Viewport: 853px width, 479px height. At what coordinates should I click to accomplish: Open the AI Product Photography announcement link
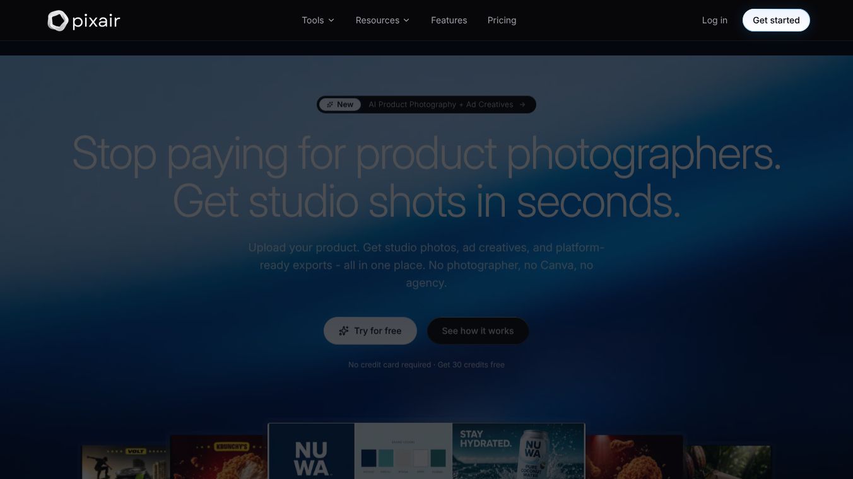pyautogui.click(x=426, y=105)
